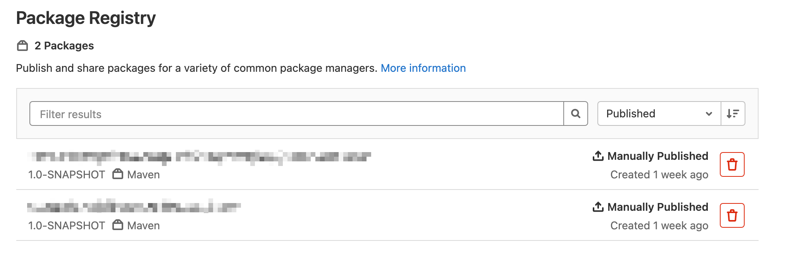Click the search magnifier icon button

pos(576,113)
